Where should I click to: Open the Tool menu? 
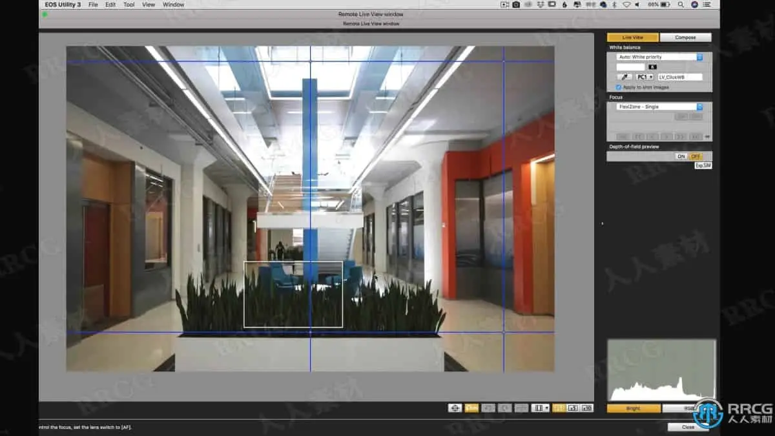point(129,5)
